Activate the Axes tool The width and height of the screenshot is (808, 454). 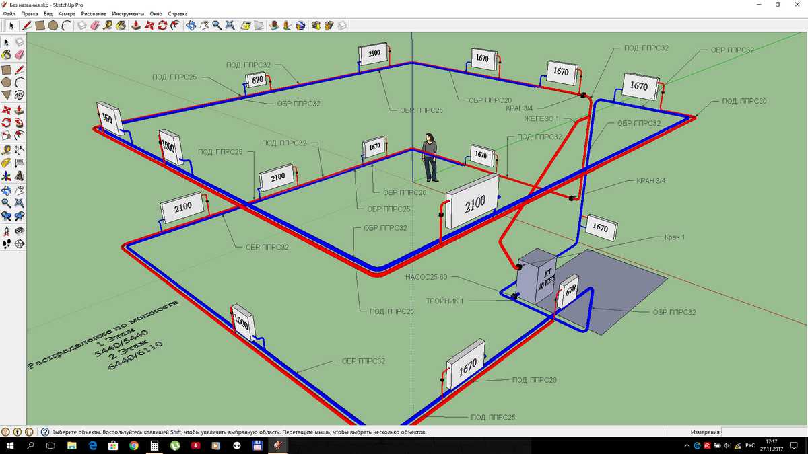tap(7, 177)
